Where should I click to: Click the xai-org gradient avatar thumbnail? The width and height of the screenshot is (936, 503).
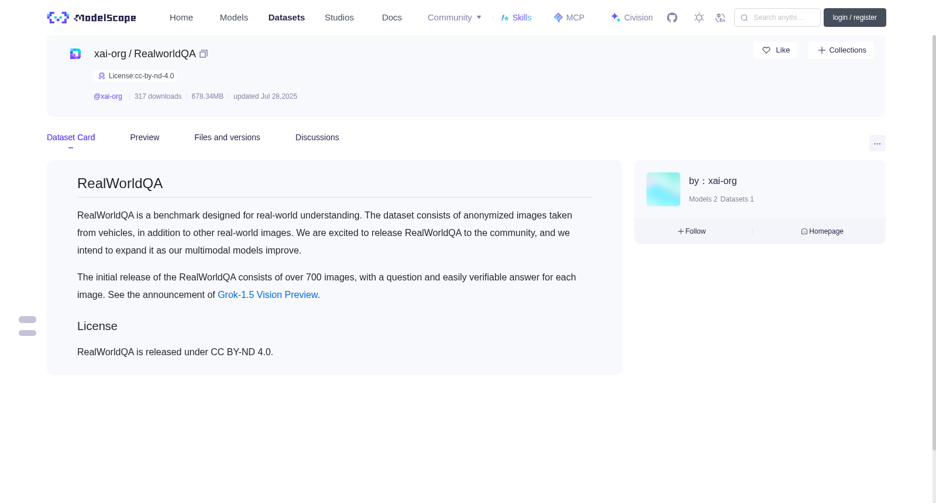click(x=663, y=189)
